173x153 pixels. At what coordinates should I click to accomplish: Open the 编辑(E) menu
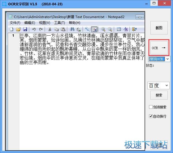pos(30,23)
